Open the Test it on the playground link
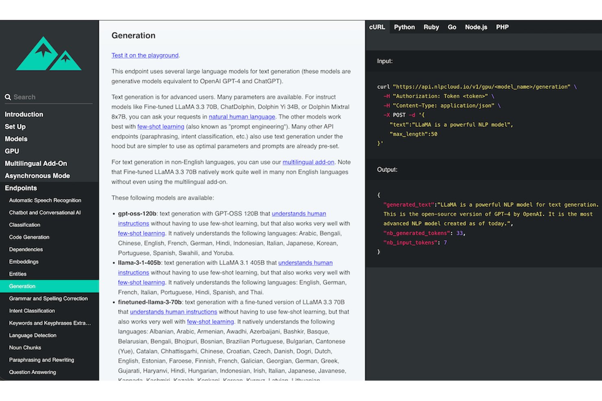This screenshot has width=602, height=401. pos(145,55)
